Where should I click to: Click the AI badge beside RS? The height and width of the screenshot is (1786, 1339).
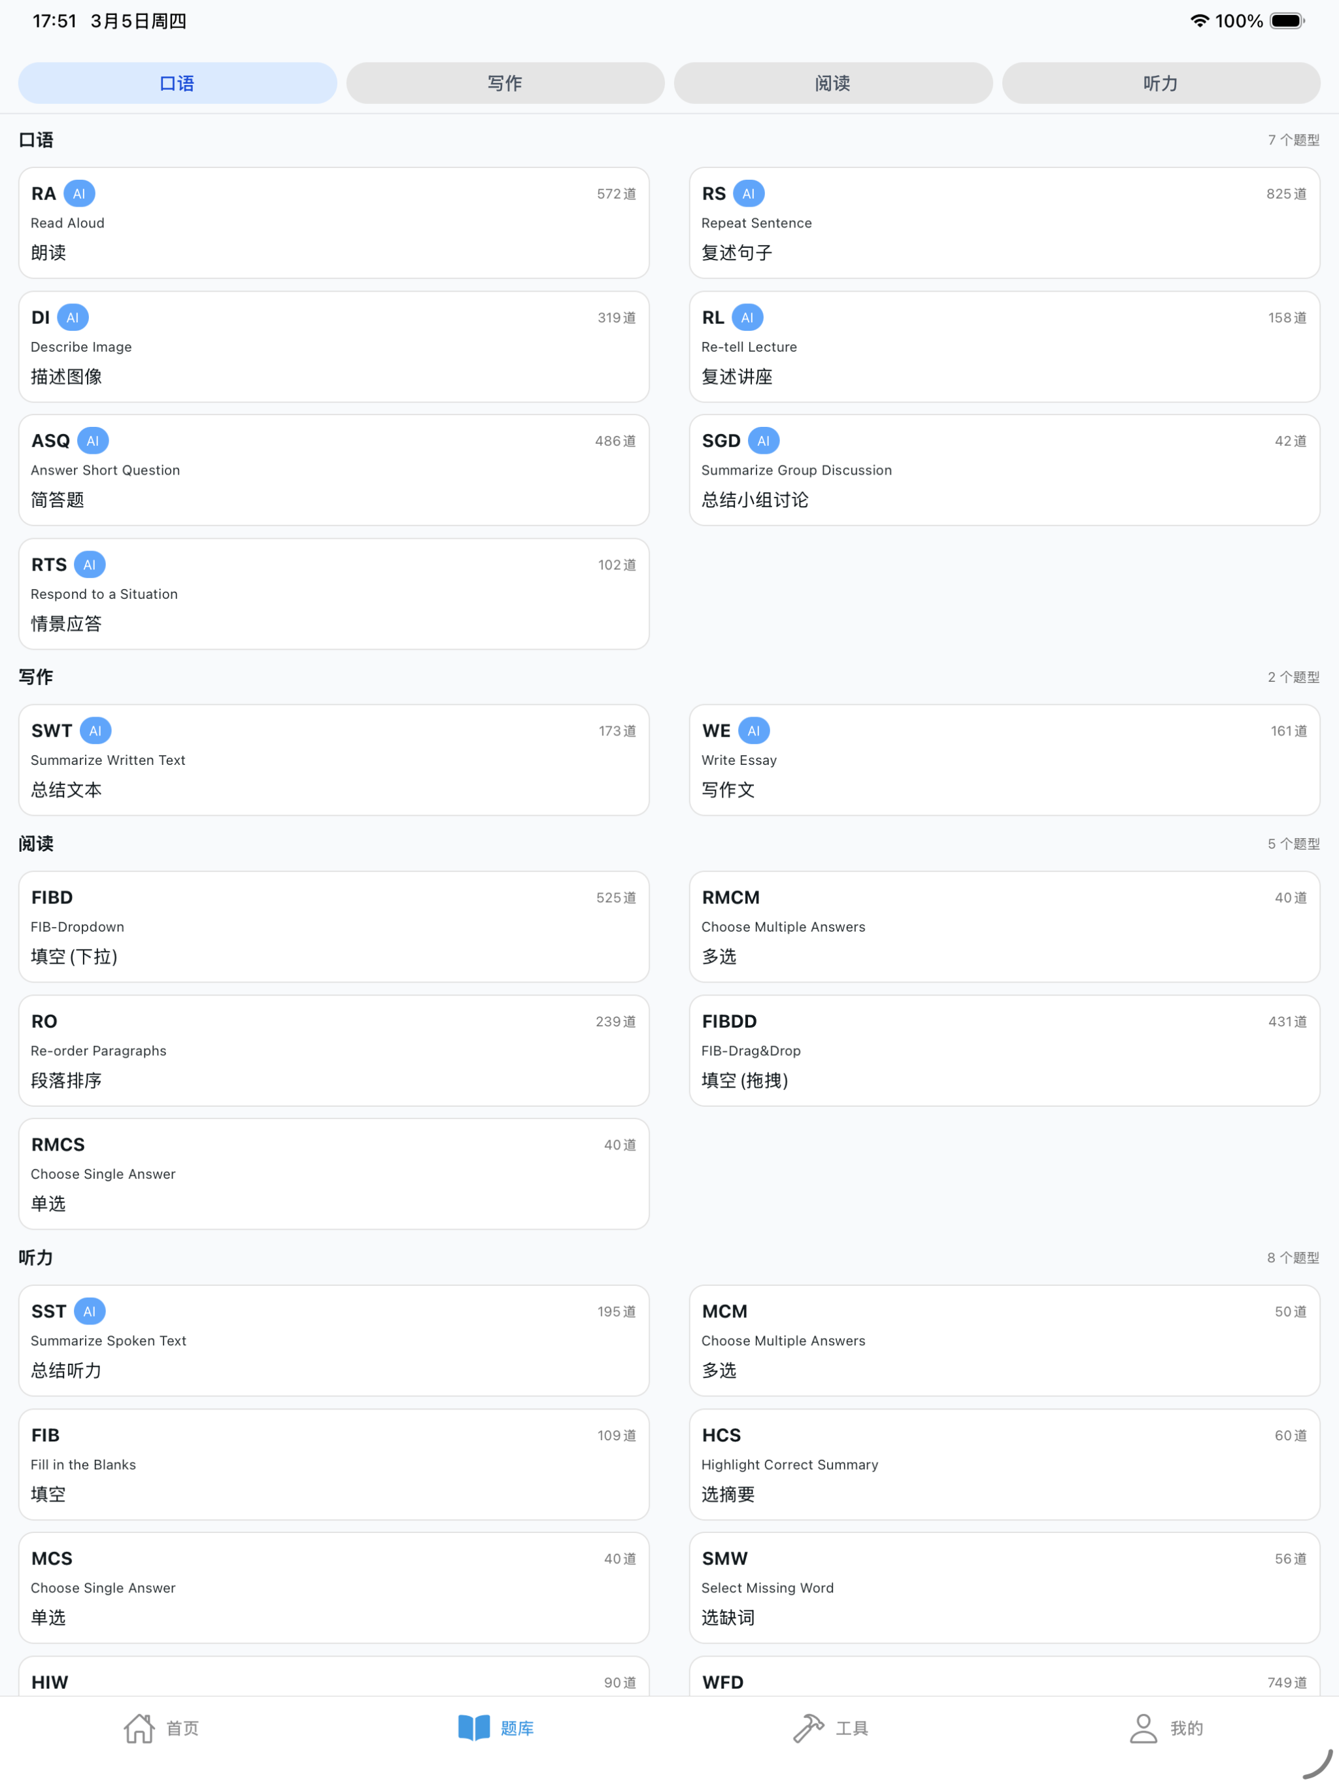749,194
